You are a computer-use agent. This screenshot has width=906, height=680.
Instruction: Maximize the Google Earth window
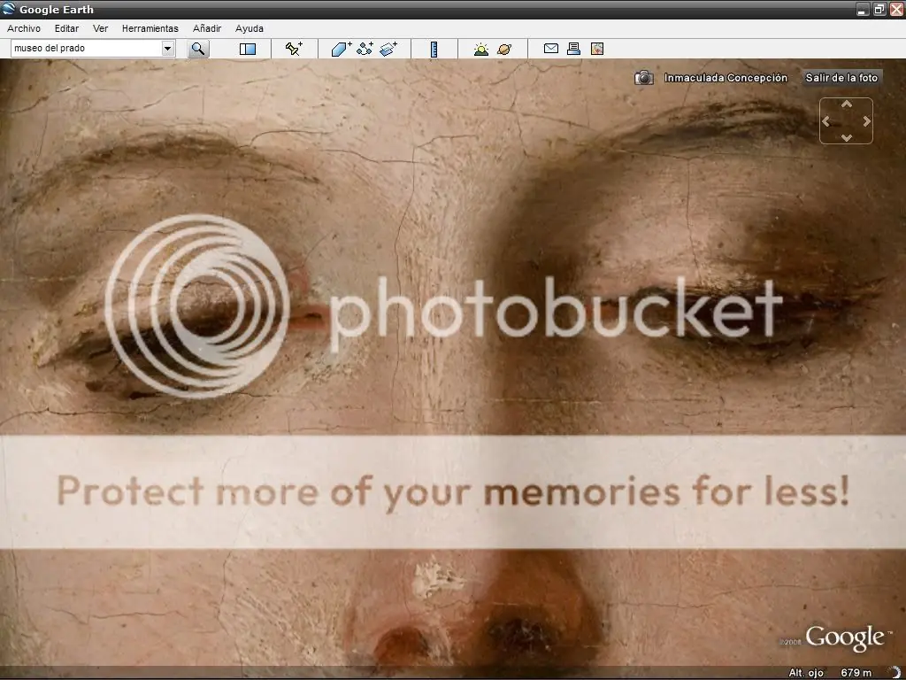pos(879,9)
